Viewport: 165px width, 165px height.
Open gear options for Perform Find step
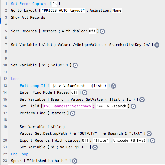(x=73, y=113)
